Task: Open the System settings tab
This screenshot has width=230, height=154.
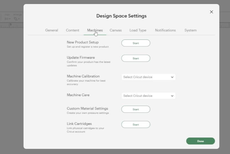Action: click(x=190, y=30)
